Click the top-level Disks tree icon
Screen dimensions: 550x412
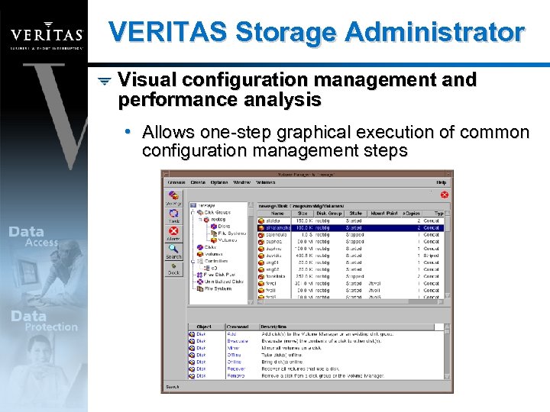(x=200, y=247)
